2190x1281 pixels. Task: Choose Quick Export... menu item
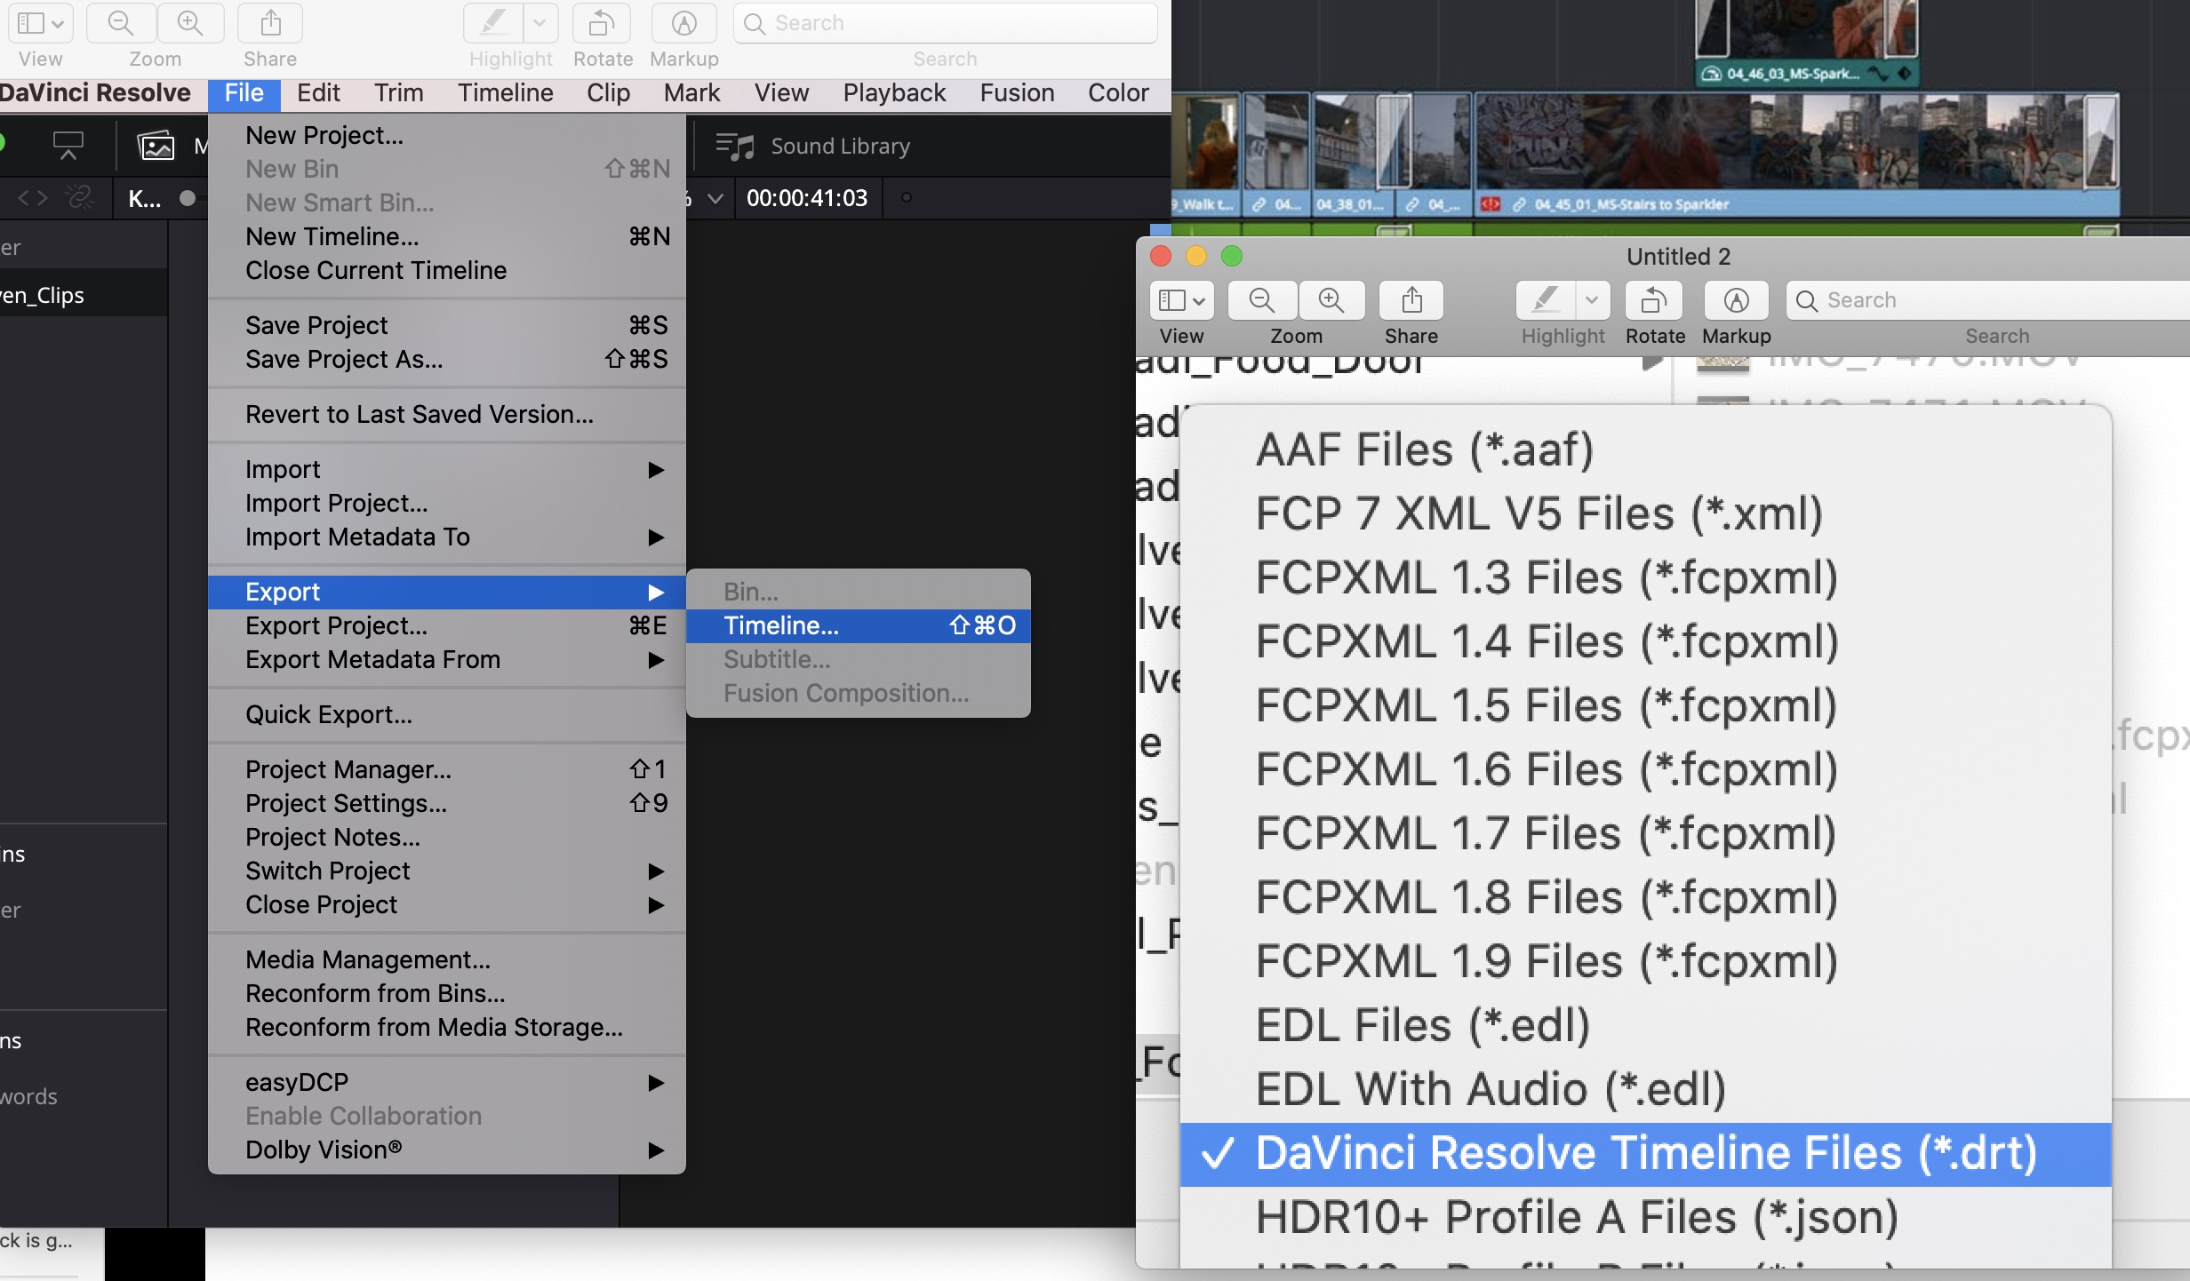(x=447, y=714)
